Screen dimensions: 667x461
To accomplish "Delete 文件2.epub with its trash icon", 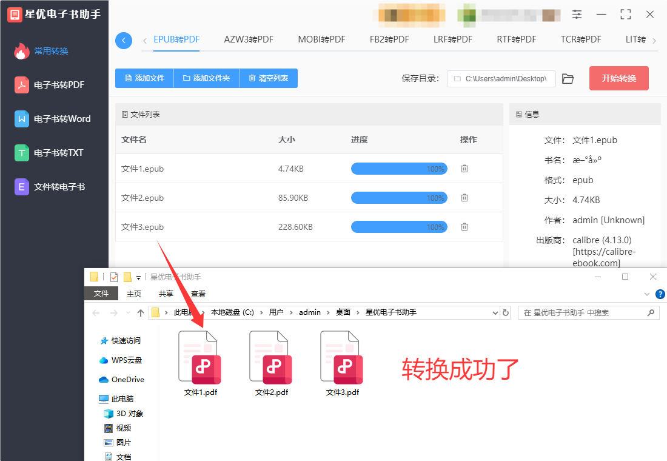I will 464,198.
